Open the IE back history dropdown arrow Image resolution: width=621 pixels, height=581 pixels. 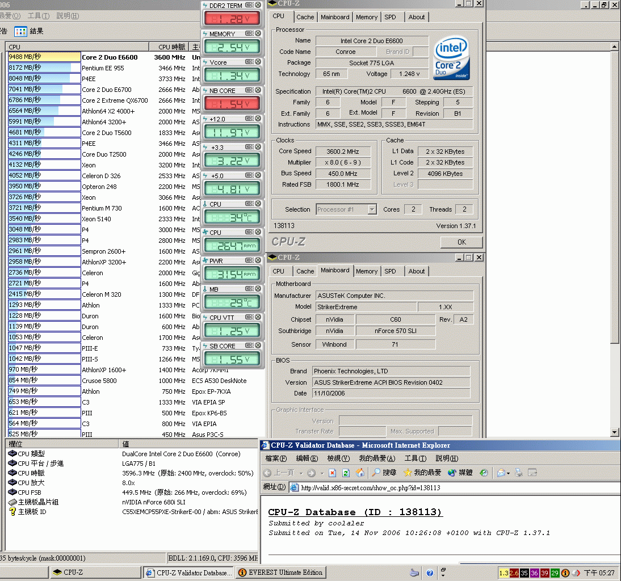(x=301, y=473)
